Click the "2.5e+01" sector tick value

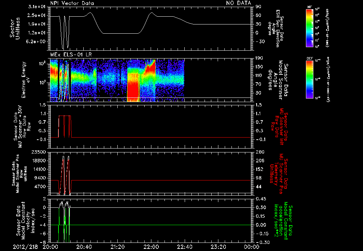37,16
